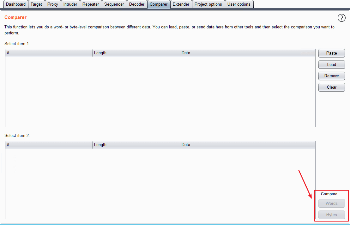Screen dimensions: 350x225
Task: Compare by Bytes button
Action: [331, 215]
